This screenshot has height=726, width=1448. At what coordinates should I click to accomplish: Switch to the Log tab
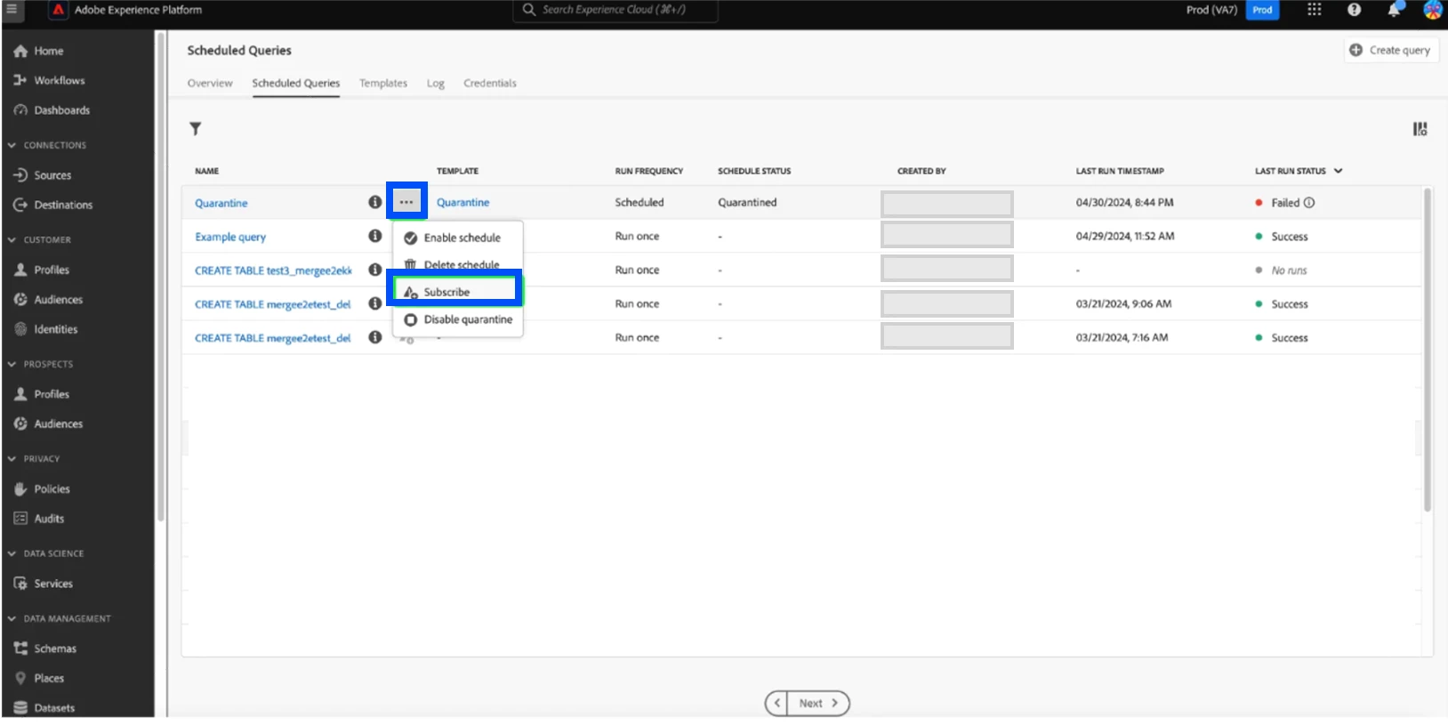click(x=435, y=83)
